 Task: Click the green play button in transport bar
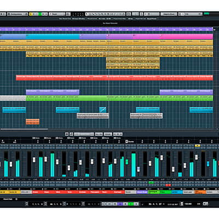pos(131,204)
